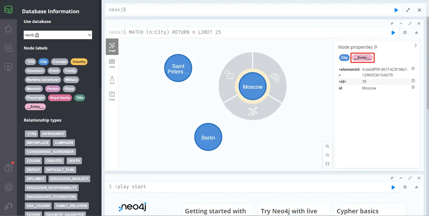Collapse the :play start frame
The width and height of the screenshot is (429, 216).
pos(401,178)
